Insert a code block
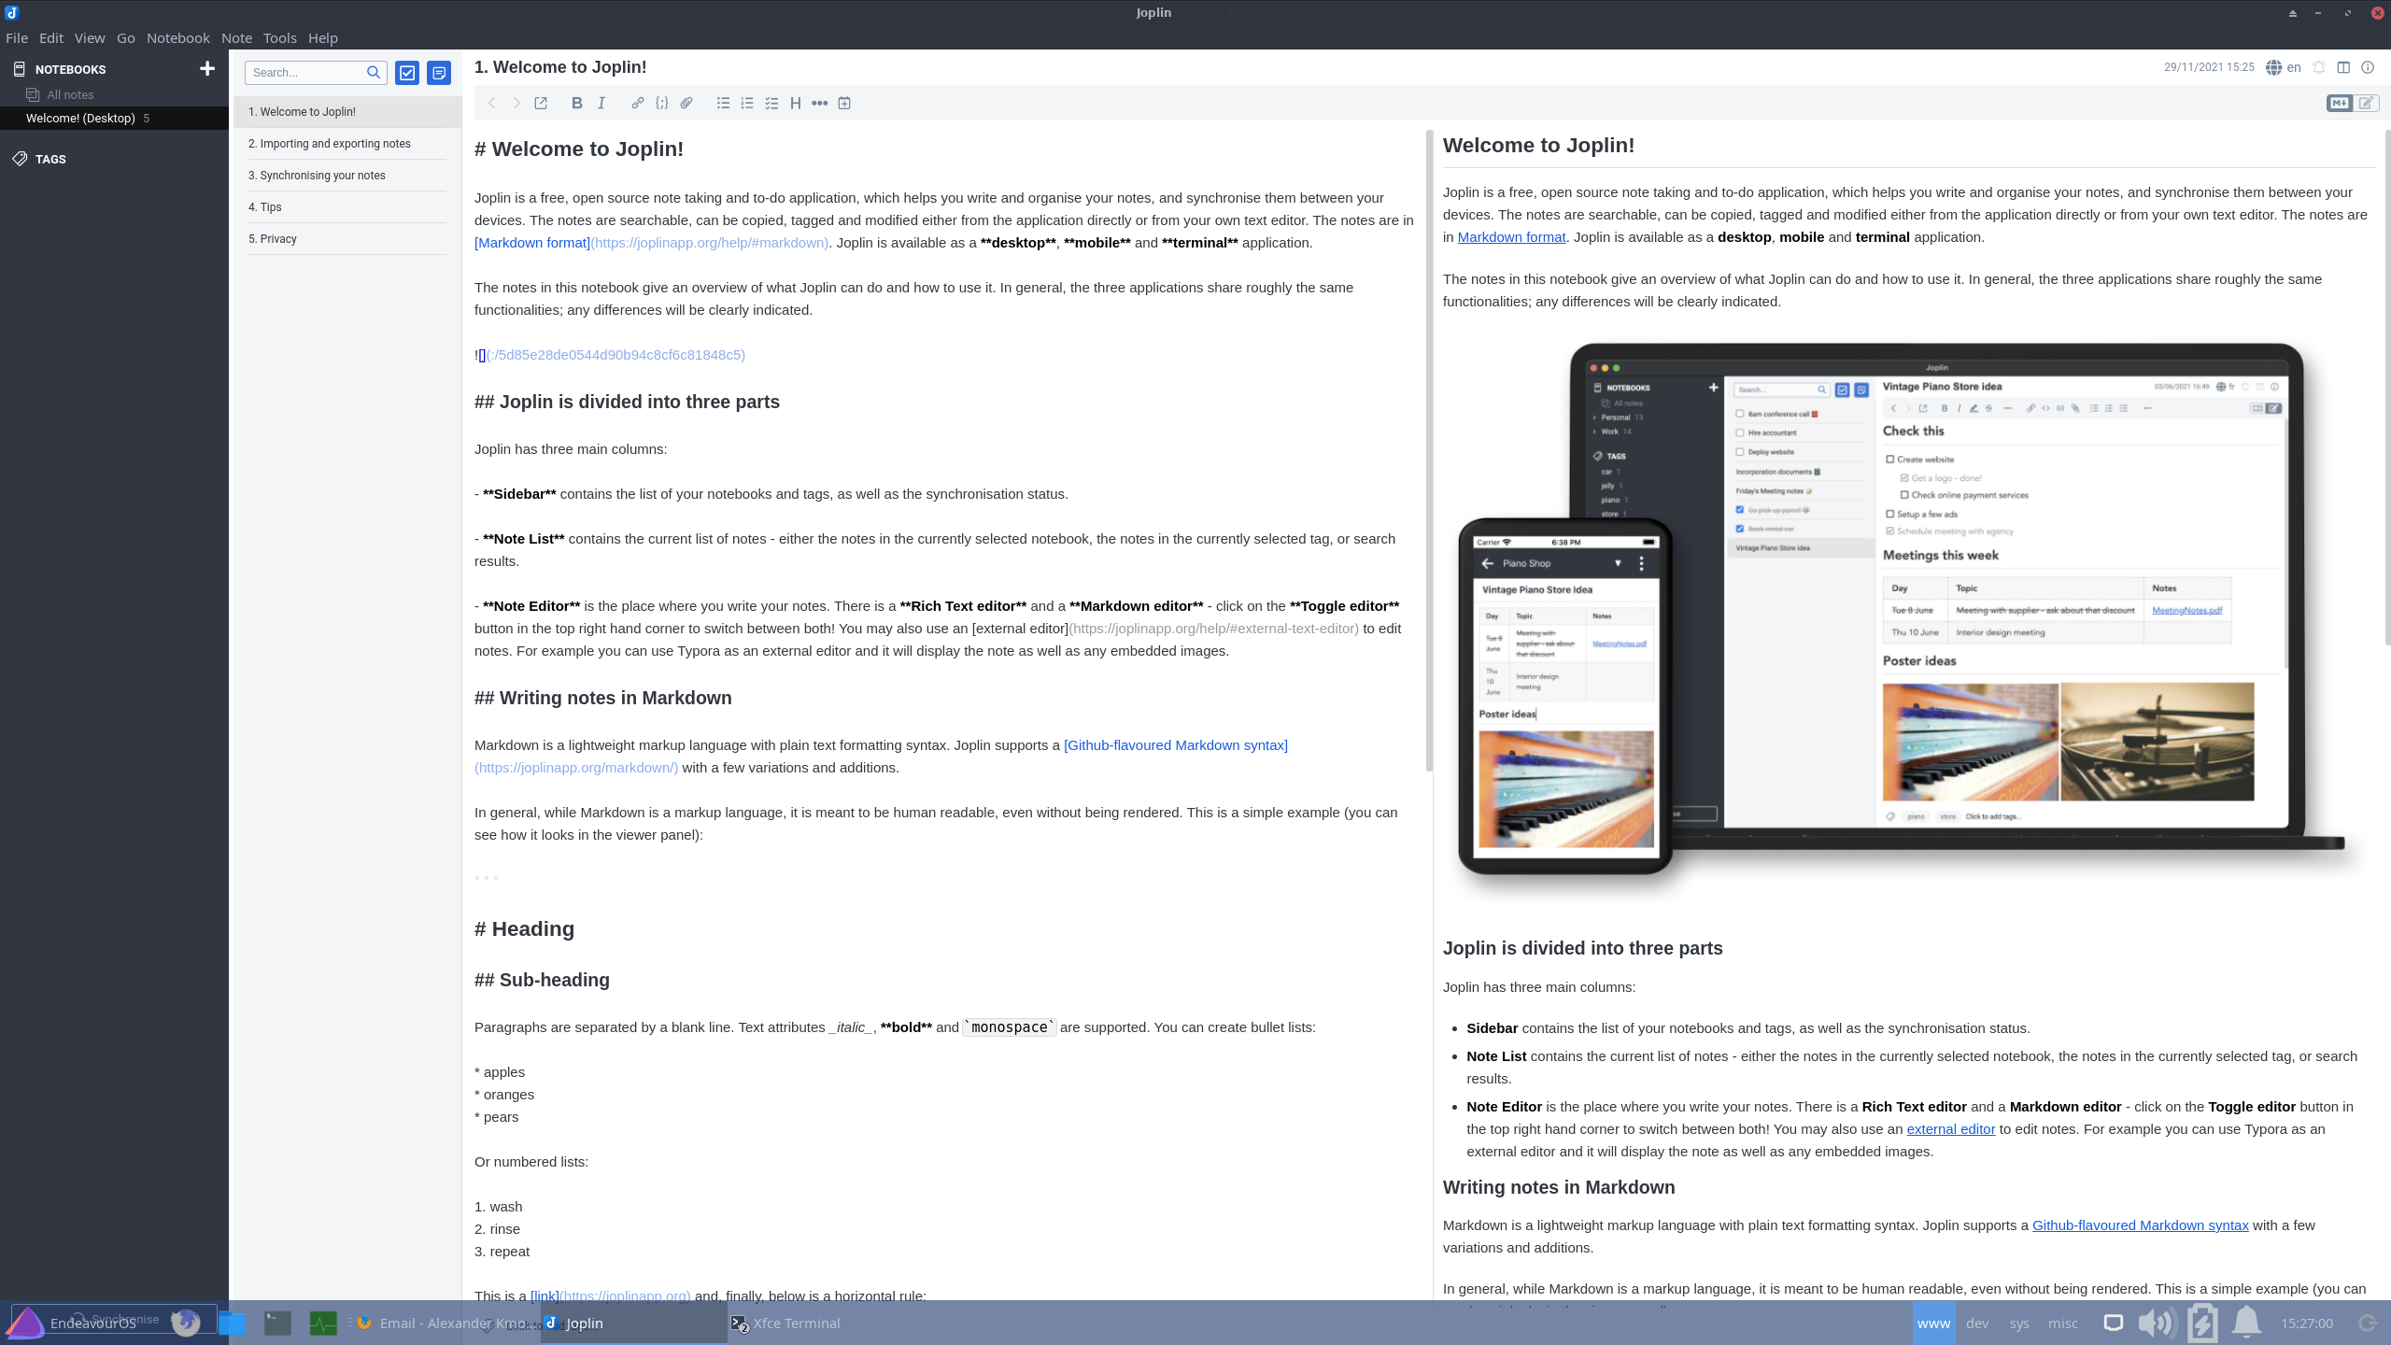The image size is (2391, 1345). click(661, 103)
